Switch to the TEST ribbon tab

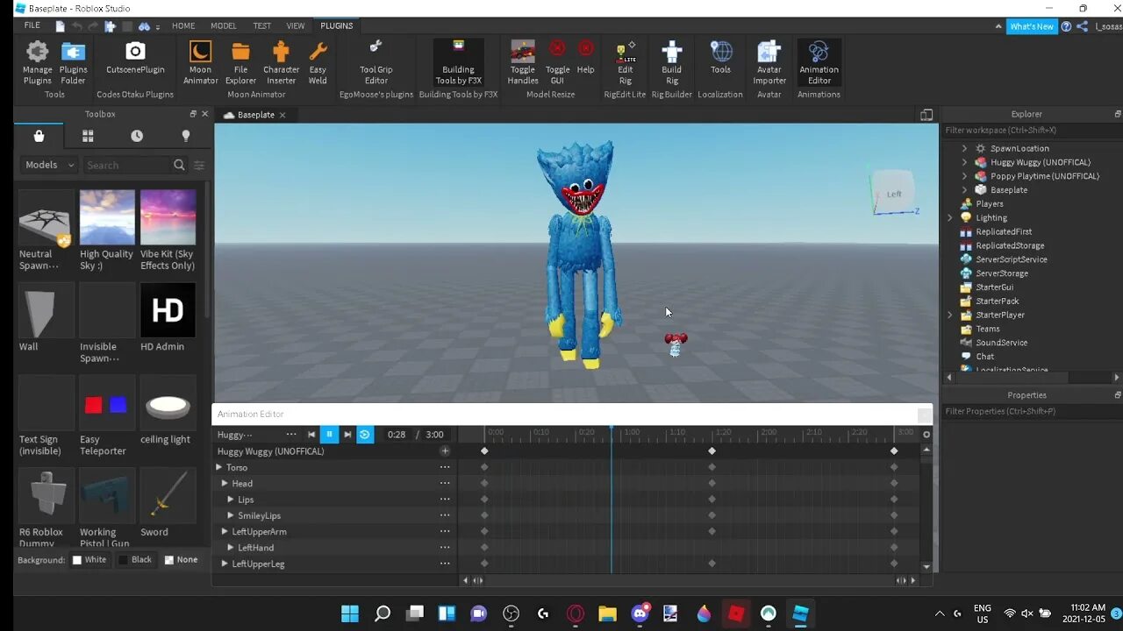[x=261, y=26]
